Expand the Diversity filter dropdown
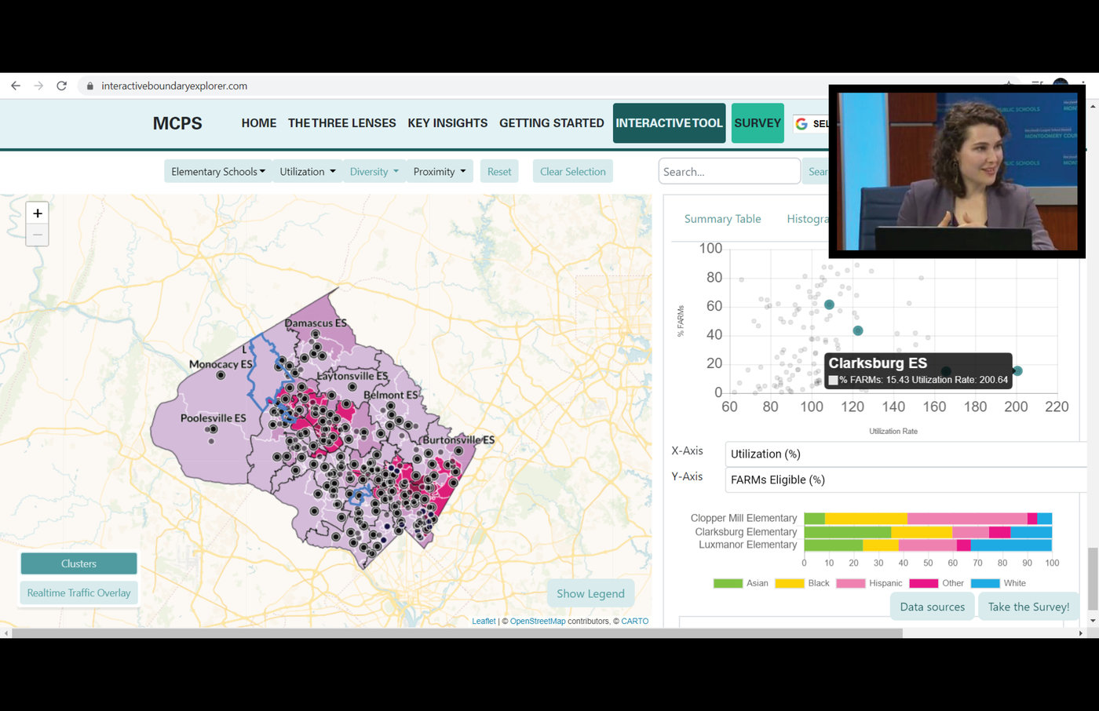Screen dimensions: 1099x711 click(x=374, y=171)
